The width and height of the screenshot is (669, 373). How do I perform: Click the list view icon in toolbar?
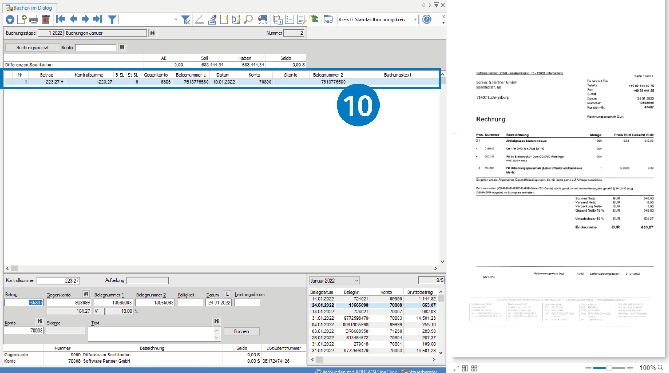coord(290,19)
